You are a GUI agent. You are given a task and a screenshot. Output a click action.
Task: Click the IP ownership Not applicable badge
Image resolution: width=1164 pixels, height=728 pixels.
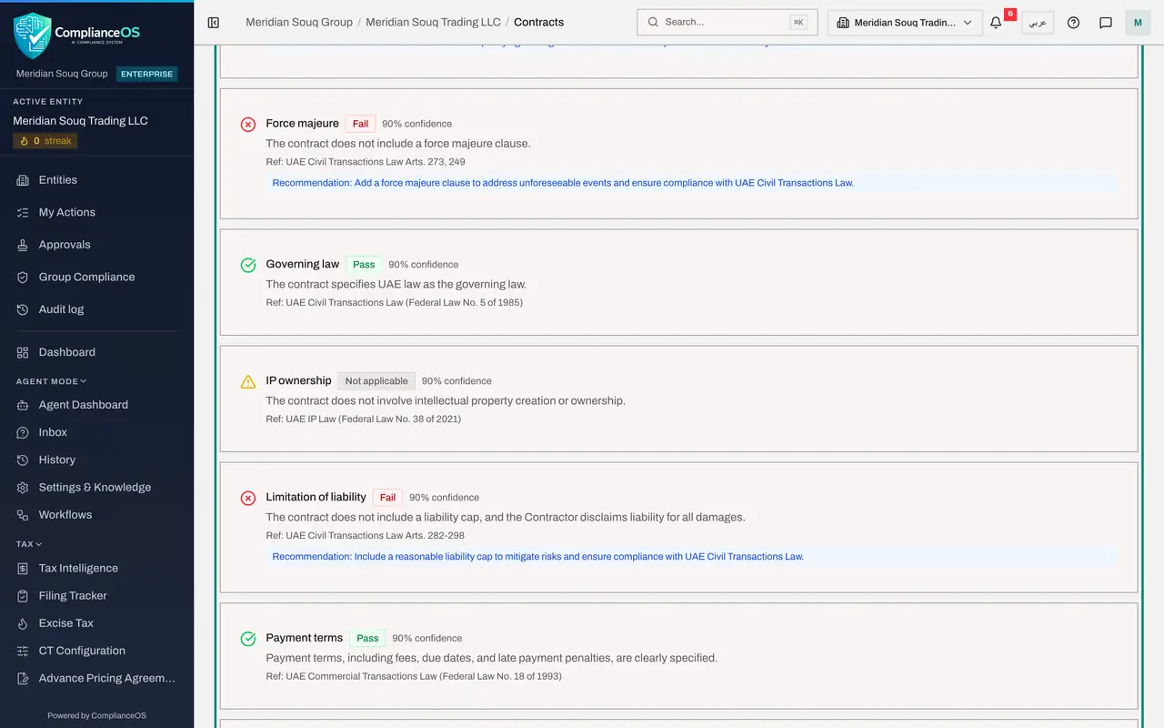point(376,381)
